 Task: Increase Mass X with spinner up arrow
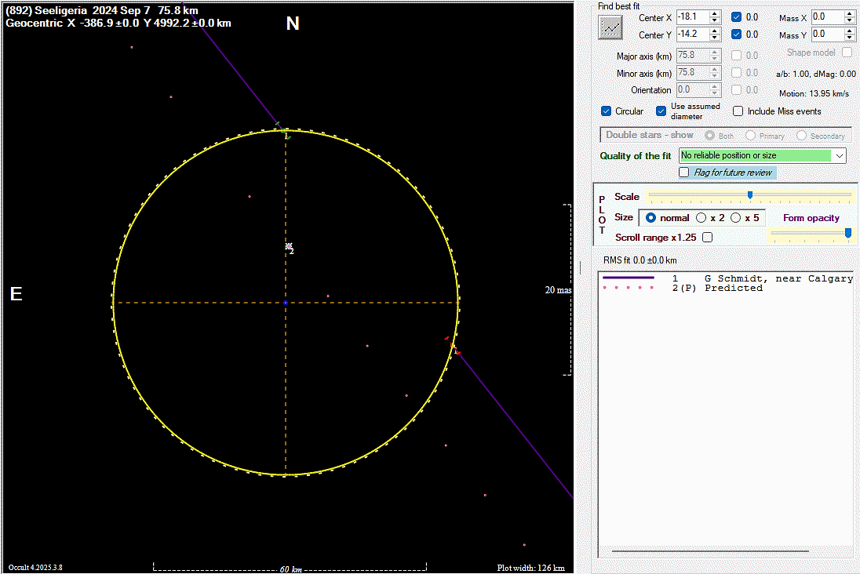click(850, 13)
